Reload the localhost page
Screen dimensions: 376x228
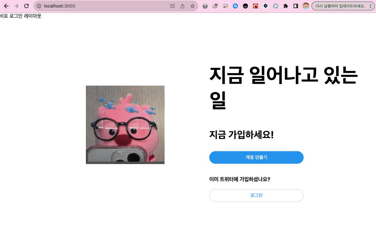click(26, 6)
